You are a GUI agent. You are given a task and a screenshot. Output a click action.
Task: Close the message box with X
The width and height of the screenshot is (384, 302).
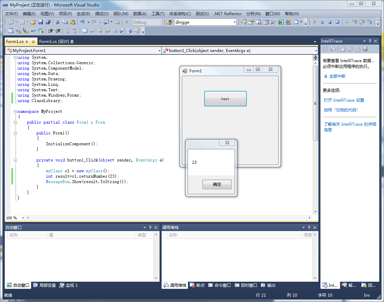coord(227,143)
